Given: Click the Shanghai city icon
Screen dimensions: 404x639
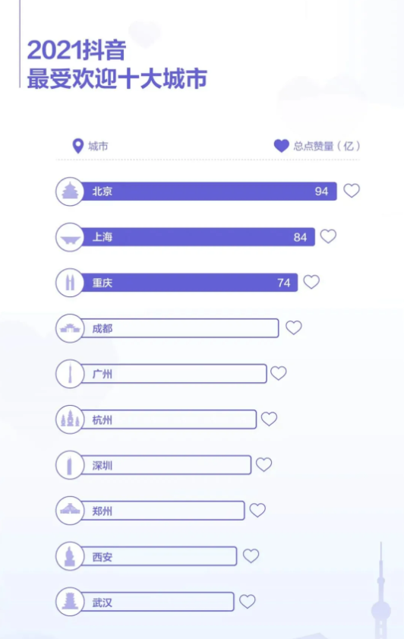Looking at the screenshot, I should click(x=70, y=237).
